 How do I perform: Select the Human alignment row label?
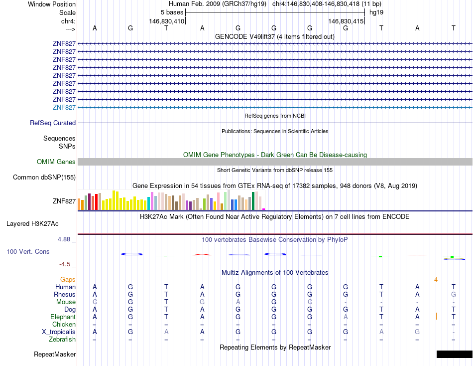coord(65,287)
